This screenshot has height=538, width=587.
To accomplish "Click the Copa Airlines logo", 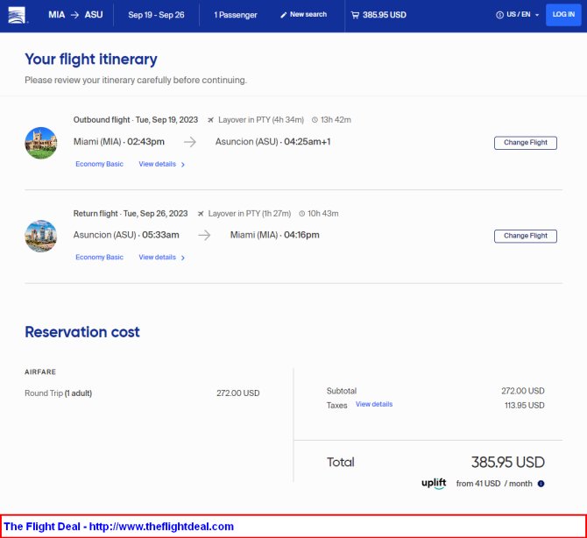I will (x=18, y=15).
